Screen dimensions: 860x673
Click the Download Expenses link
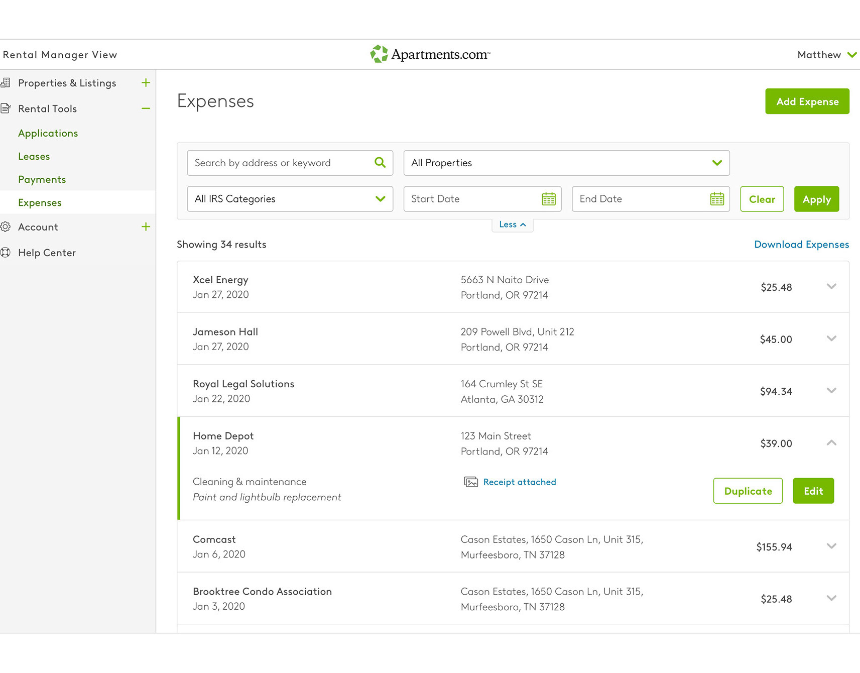point(801,245)
